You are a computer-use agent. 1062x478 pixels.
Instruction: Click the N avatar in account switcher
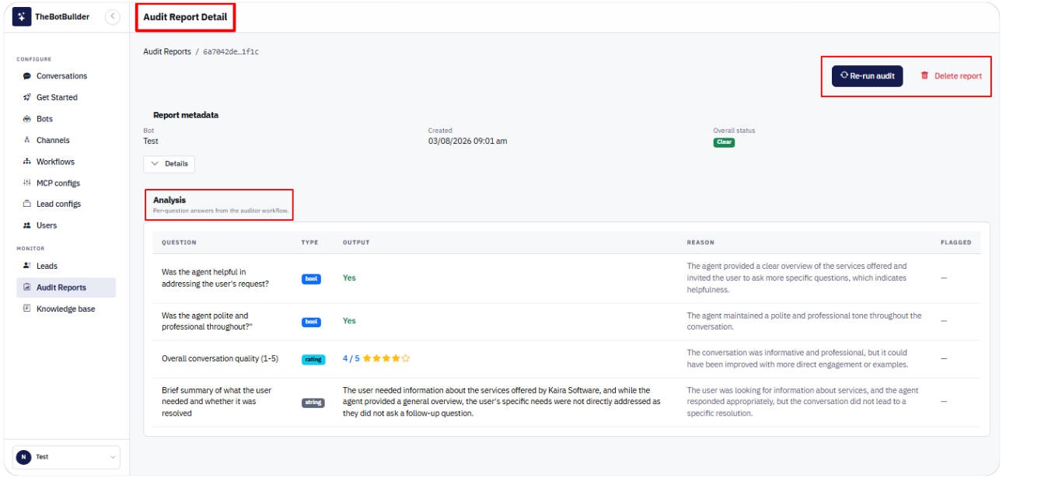click(x=23, y=457)
